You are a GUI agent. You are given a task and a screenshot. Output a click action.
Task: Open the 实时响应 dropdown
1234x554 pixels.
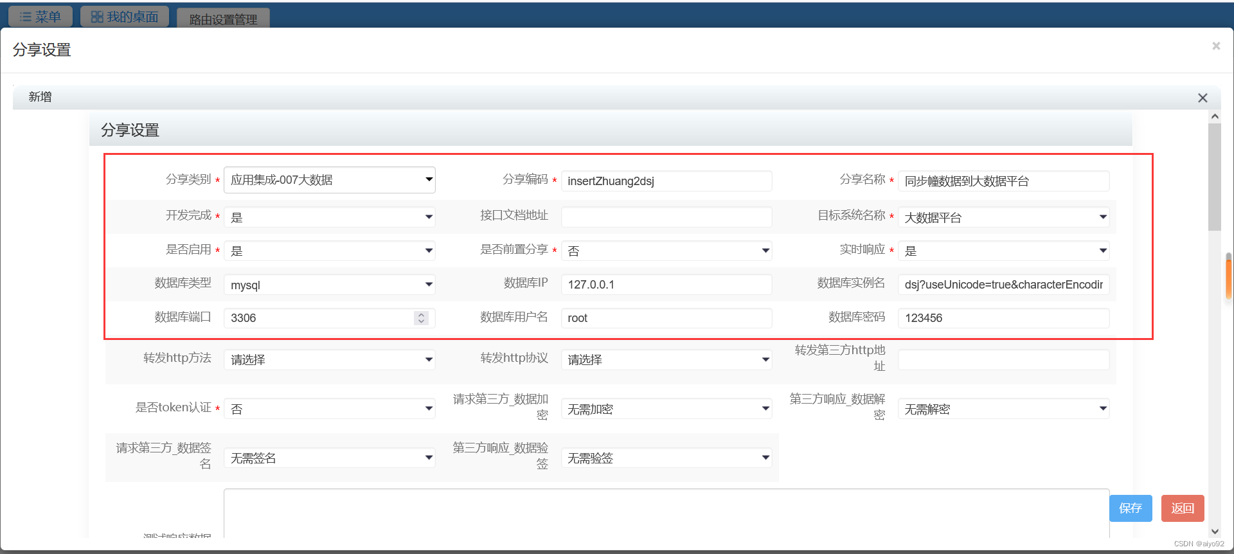click(x=1003, y=251)
